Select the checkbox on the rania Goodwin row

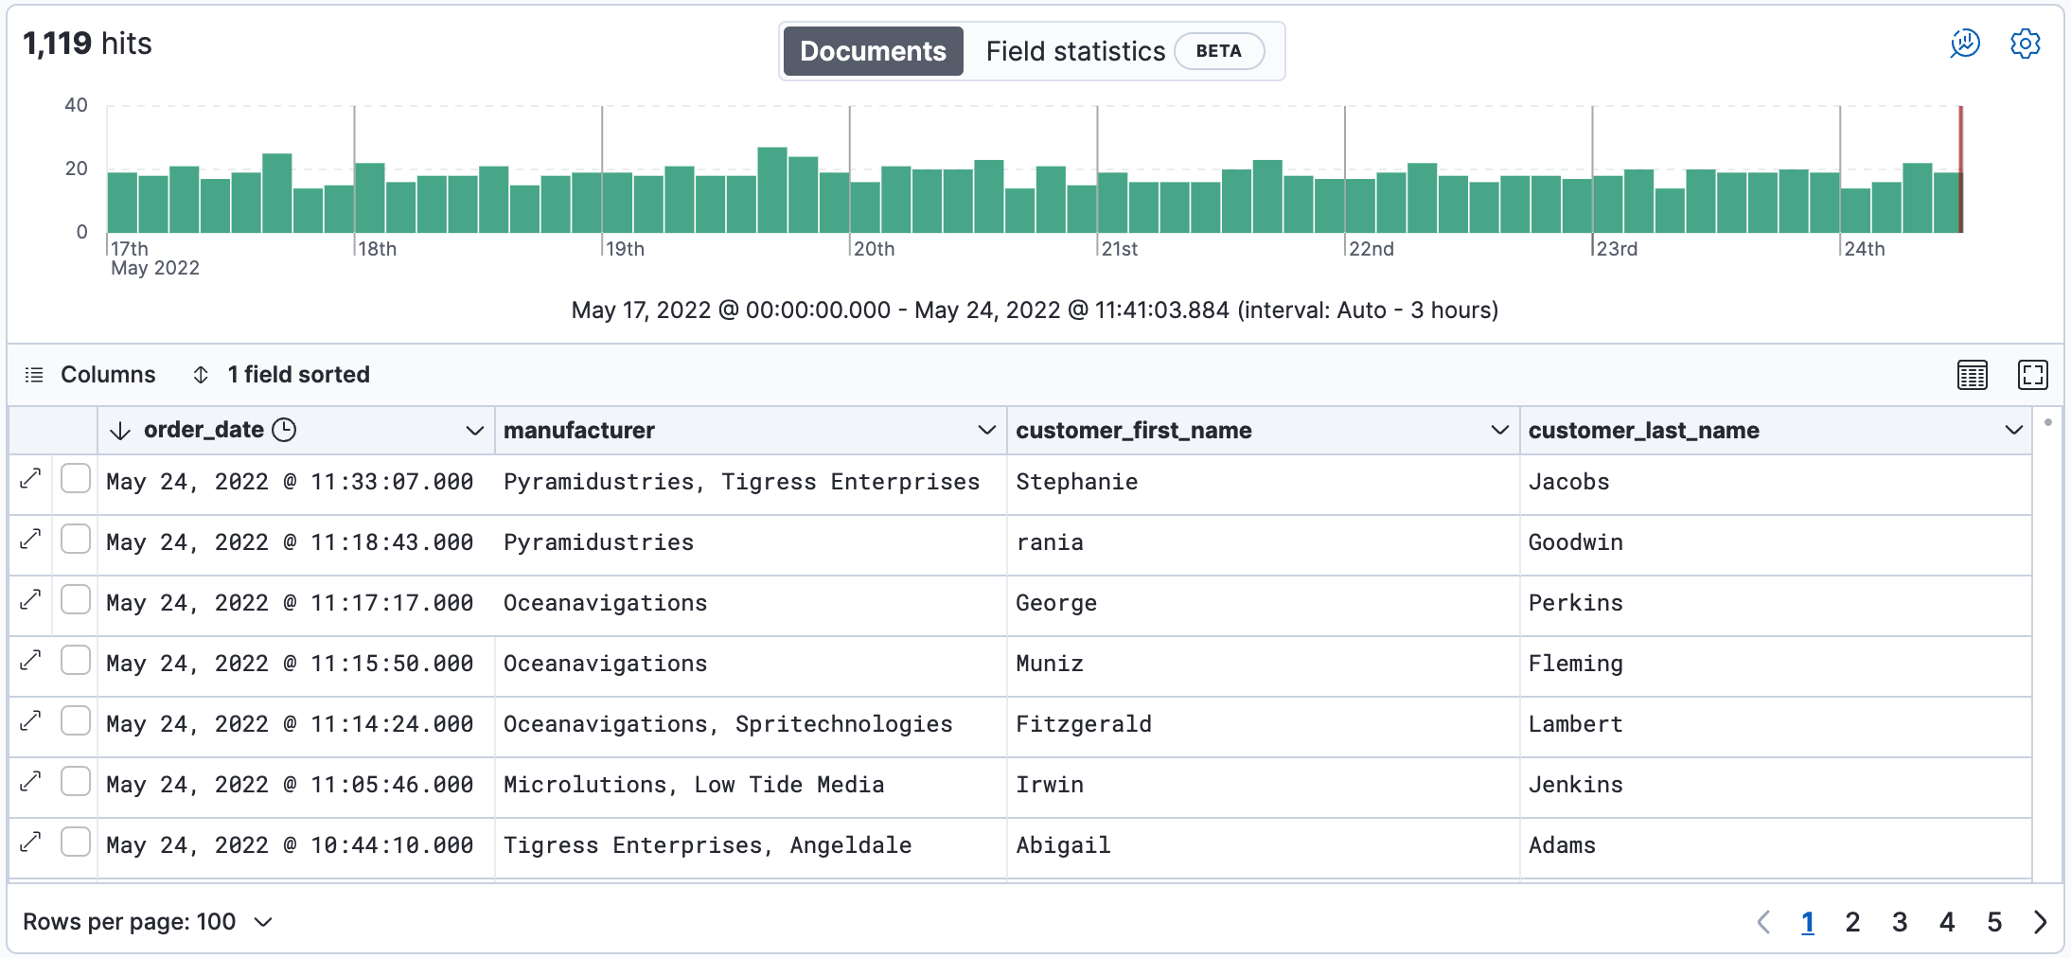pos(75,539)
